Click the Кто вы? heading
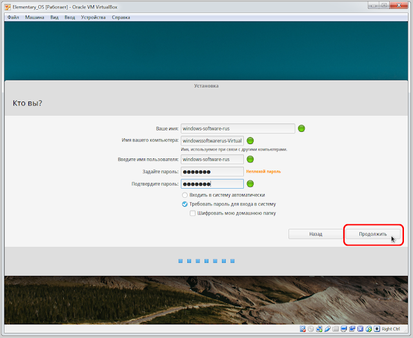 pyautogui.click(x=27, y=103)
